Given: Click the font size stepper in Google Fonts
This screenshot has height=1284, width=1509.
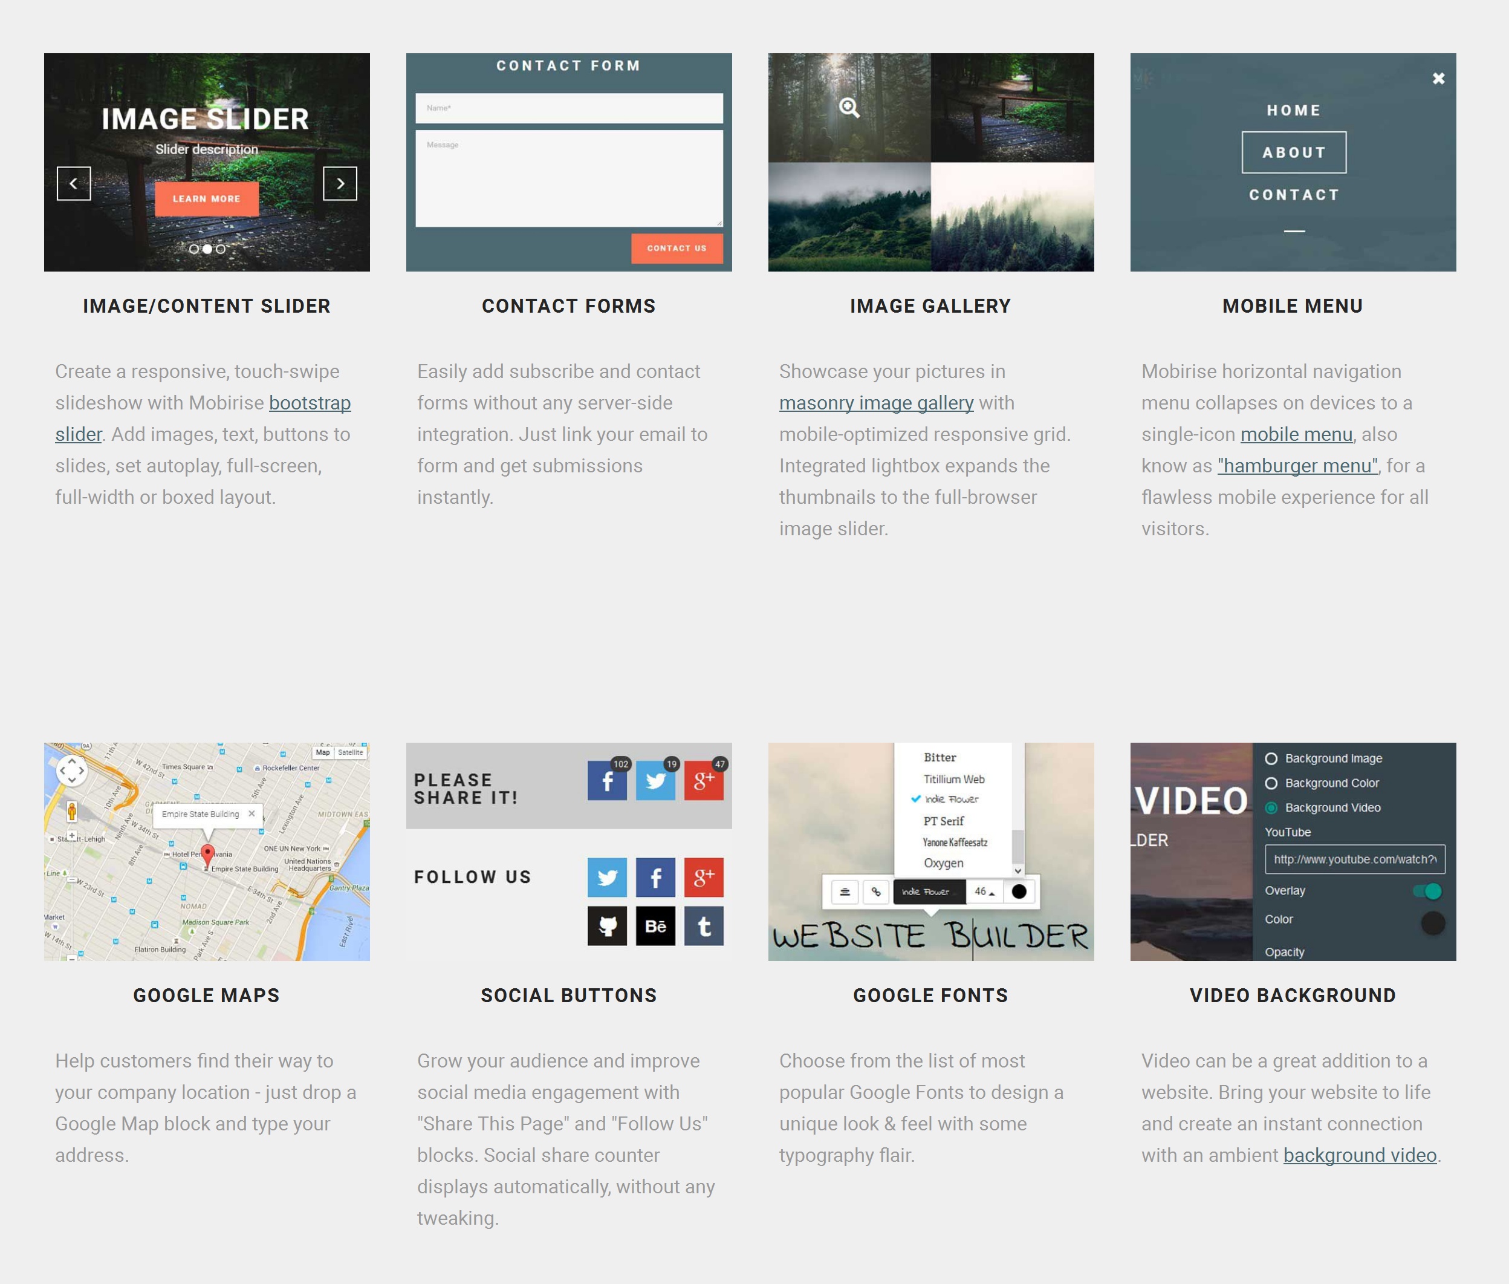Looking at the screenshot, I should [987, 891].
